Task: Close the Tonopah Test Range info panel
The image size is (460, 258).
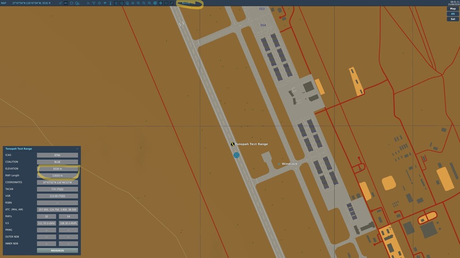Action: point(77,149)
